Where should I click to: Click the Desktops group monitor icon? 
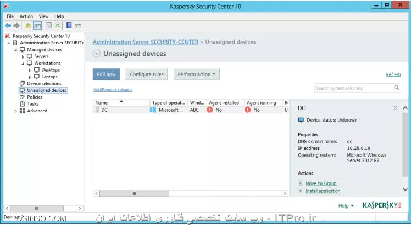click(37, 70)
